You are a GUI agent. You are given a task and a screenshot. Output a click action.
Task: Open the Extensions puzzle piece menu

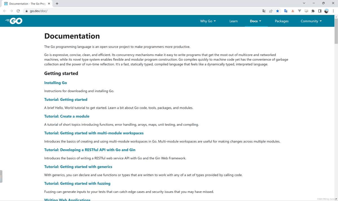[x=313, y=11]
